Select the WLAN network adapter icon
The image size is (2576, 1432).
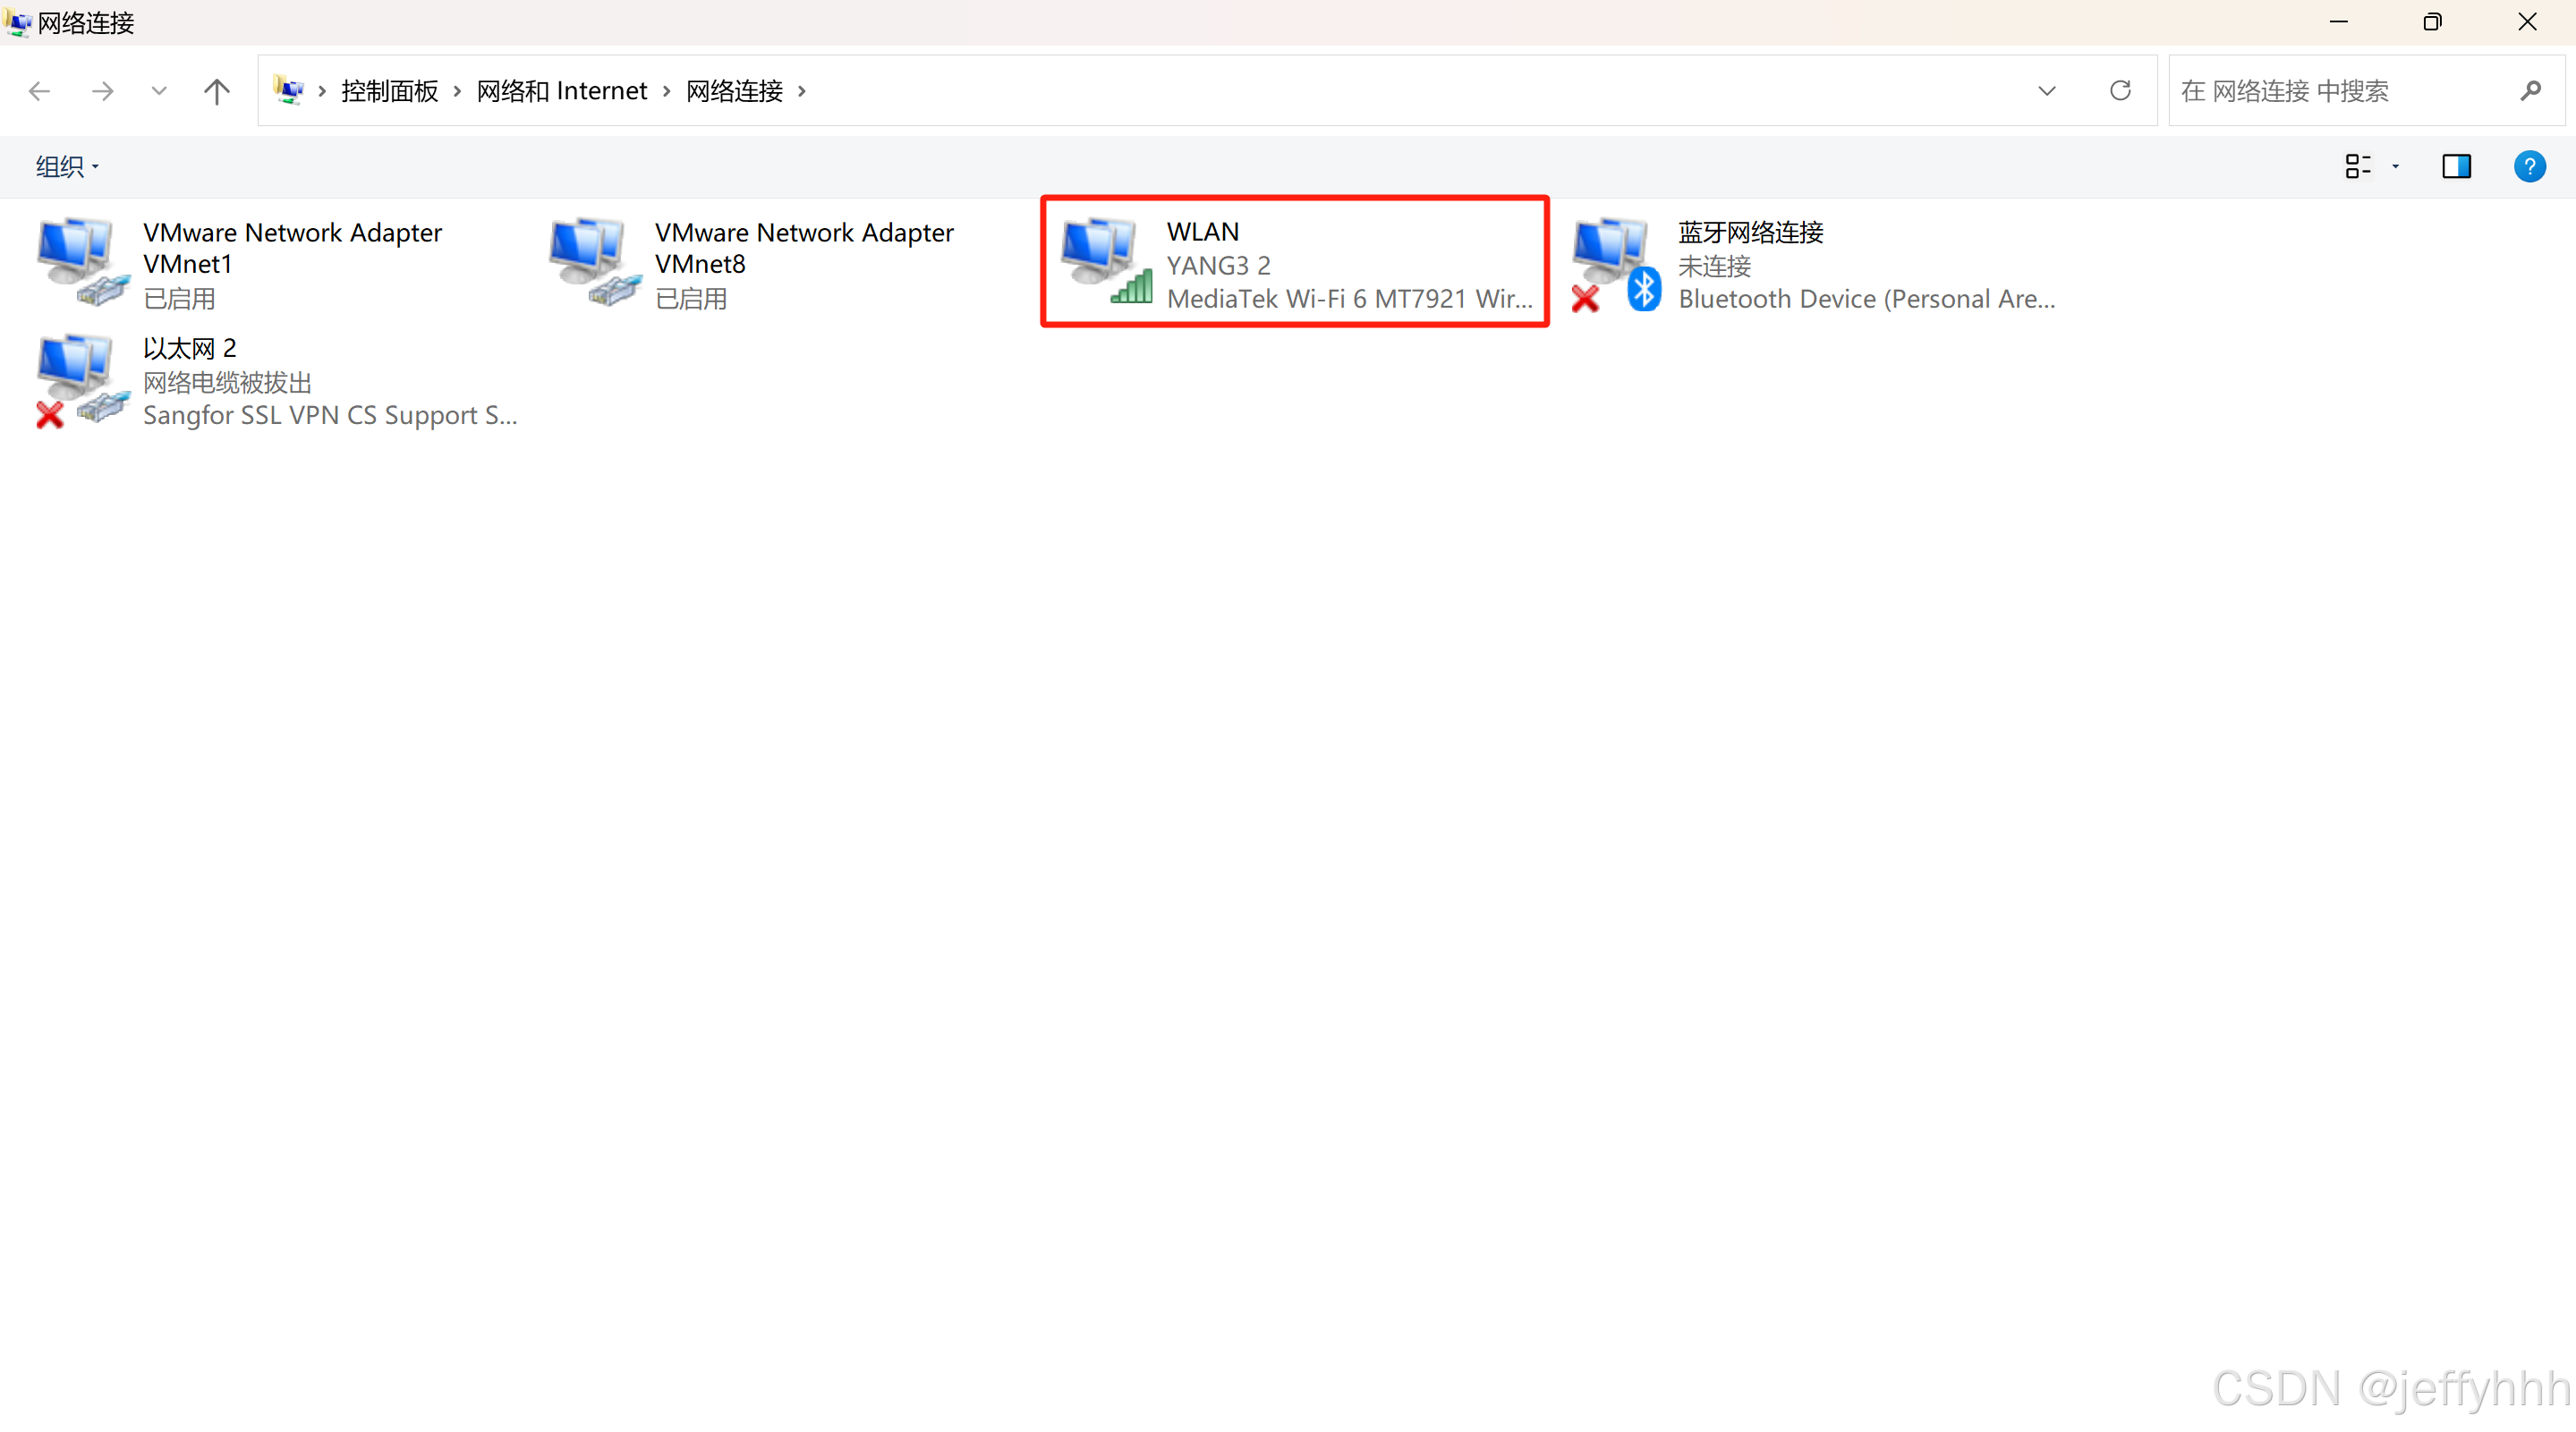tap(1105, 262)
